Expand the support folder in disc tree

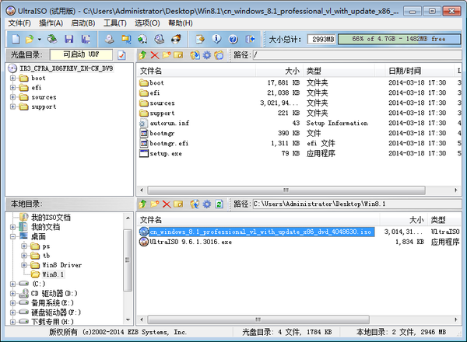click(x=12, y=106)
